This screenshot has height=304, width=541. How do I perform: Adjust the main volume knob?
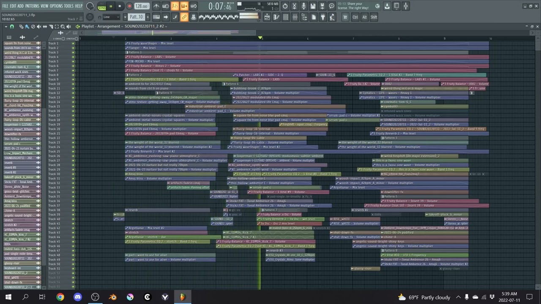(x=90, y=6)
